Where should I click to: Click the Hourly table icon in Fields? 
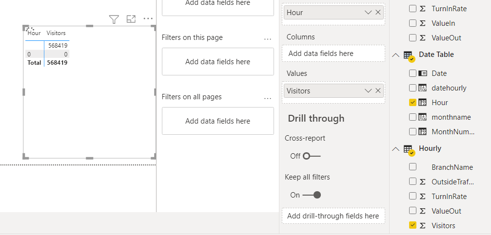409,150
